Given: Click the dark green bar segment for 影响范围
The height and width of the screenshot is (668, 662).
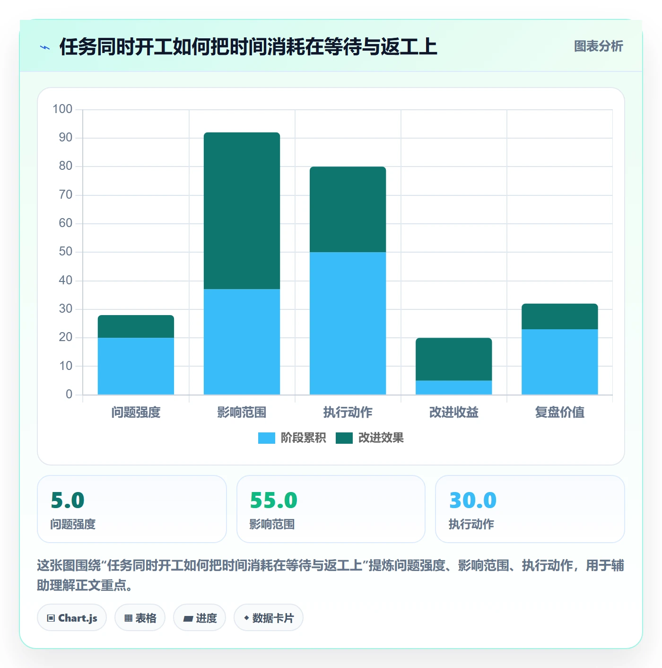Looking at the screenshot, I should pos(242,211).
